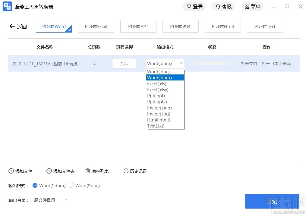This screenshot has height=214, width=306.
Task: Click the add file icon beside 添加文件
Action: coord(11,171)
